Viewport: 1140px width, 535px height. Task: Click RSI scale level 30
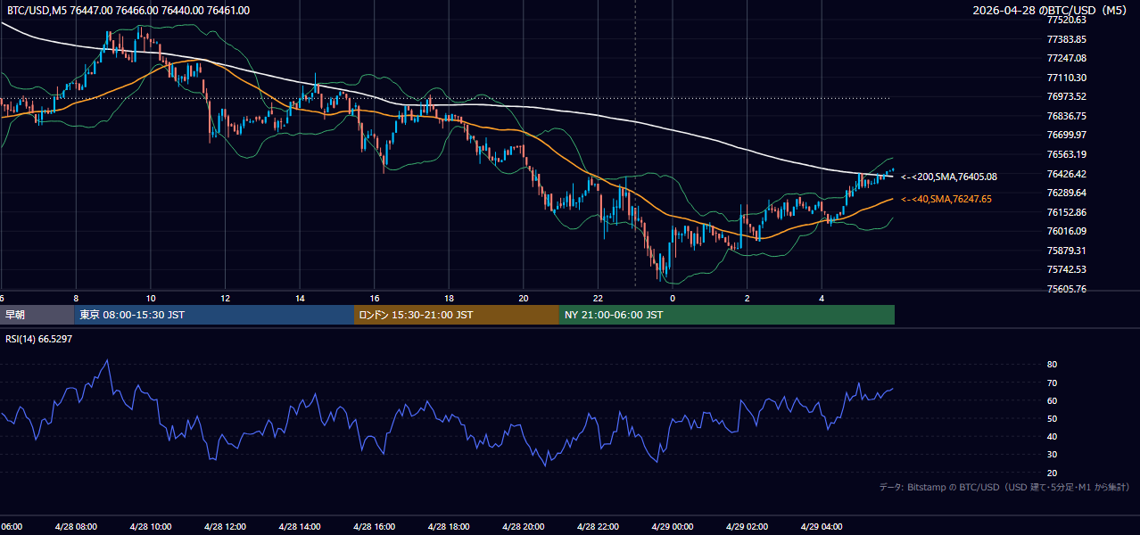pyautogui.click(x=1053, y=455)
